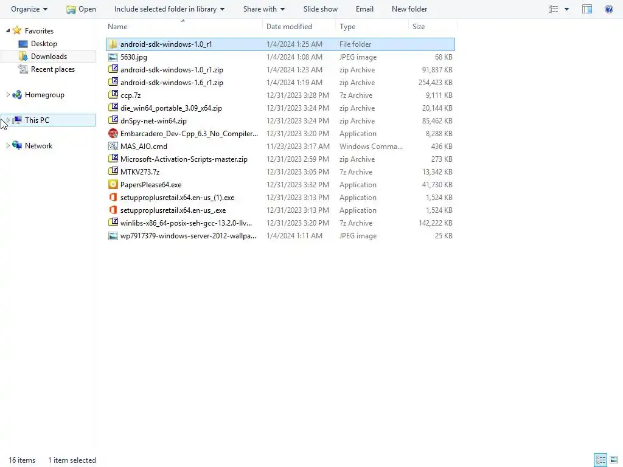The image size is (623, 467).
Task: Click the android-sdk-windows-1.0_r1 folder icon
Action: (x=113, y=44)
